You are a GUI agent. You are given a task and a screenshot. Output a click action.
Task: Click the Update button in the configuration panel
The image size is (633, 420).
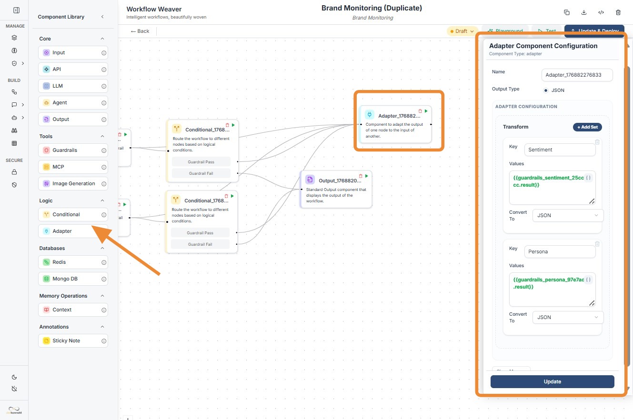[553, 381]
